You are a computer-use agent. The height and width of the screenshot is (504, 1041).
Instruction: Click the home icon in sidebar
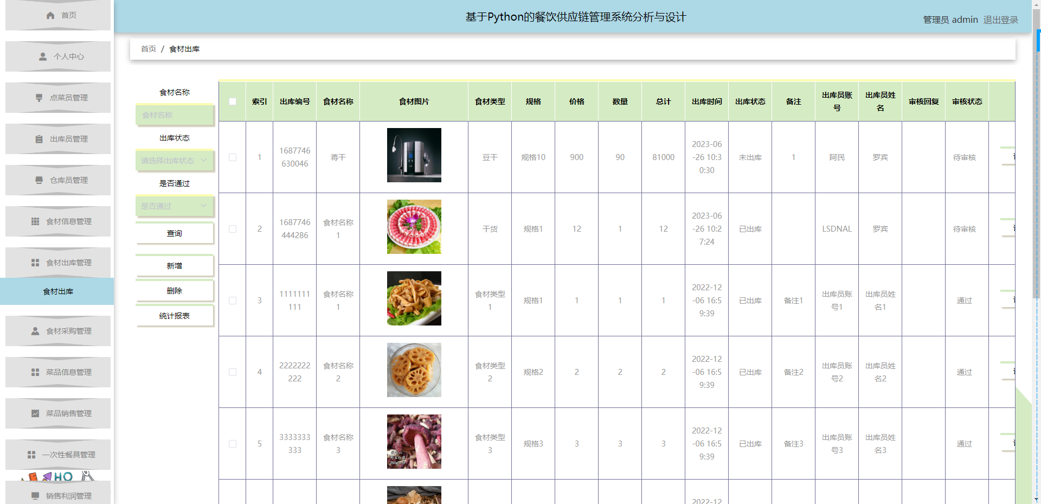click(50, 15)
